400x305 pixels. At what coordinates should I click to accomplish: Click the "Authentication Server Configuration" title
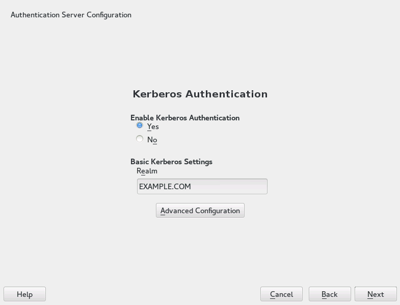(x=71, y=15)
